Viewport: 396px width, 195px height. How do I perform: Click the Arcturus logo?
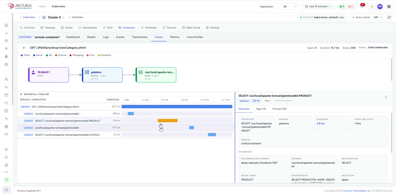pos(19,6)
